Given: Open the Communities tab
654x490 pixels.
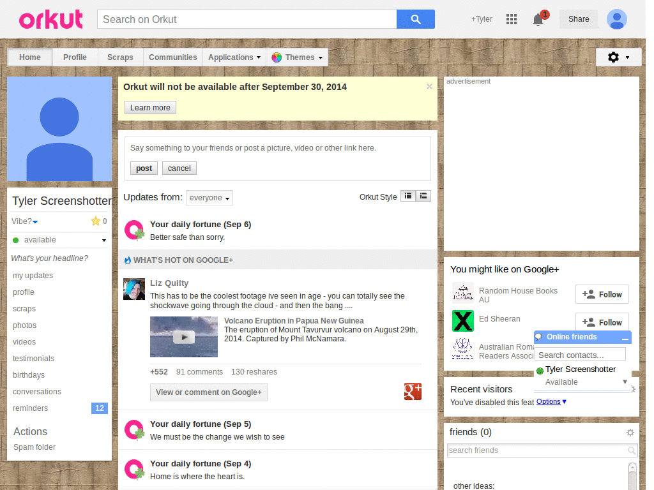Looking at the screenshot, I should (172, 57).
